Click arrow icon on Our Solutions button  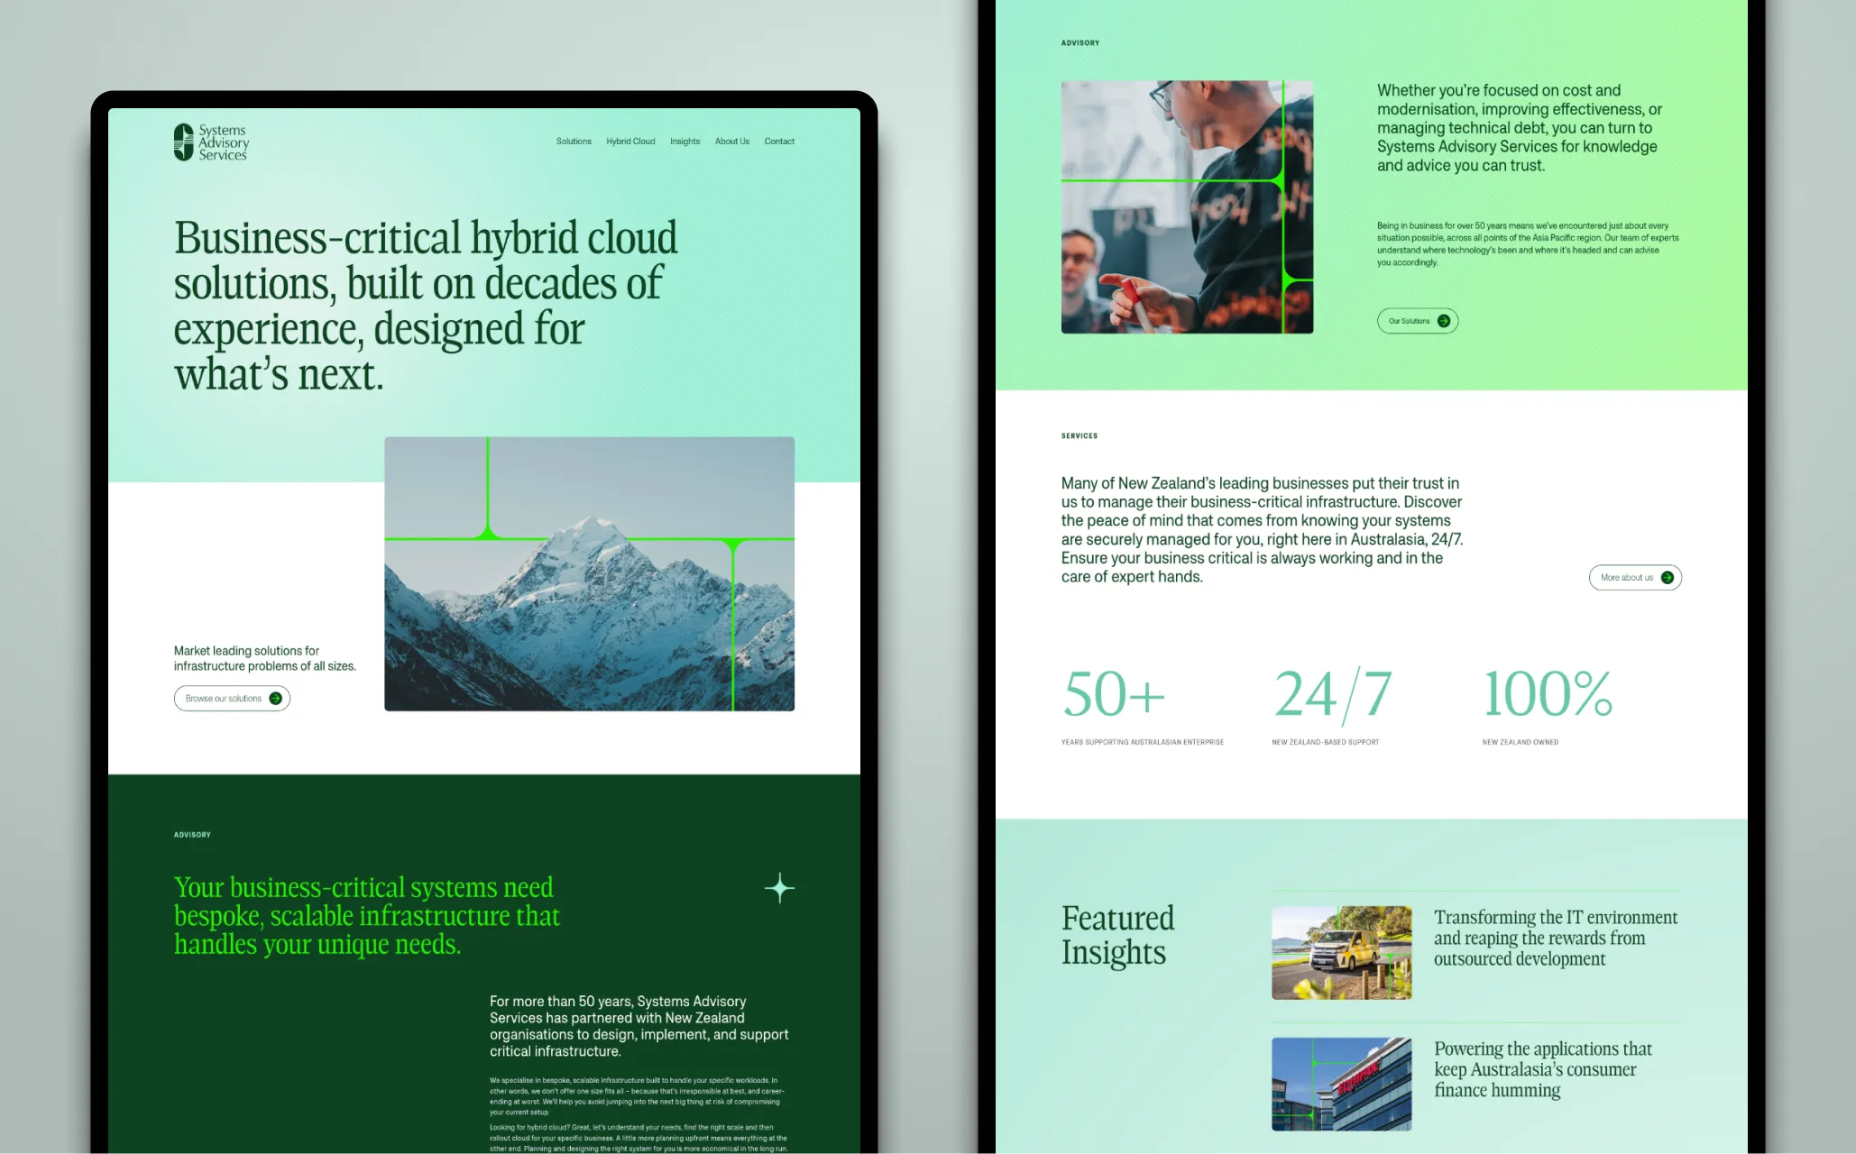(x=1444, y=321)
